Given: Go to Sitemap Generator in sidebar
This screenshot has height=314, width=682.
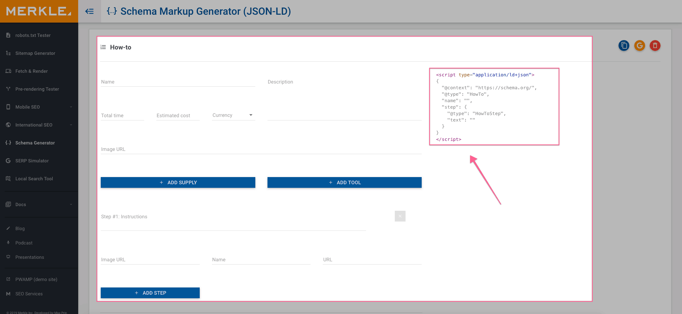Looking at the screenshot, I should [x=35, y=53].
